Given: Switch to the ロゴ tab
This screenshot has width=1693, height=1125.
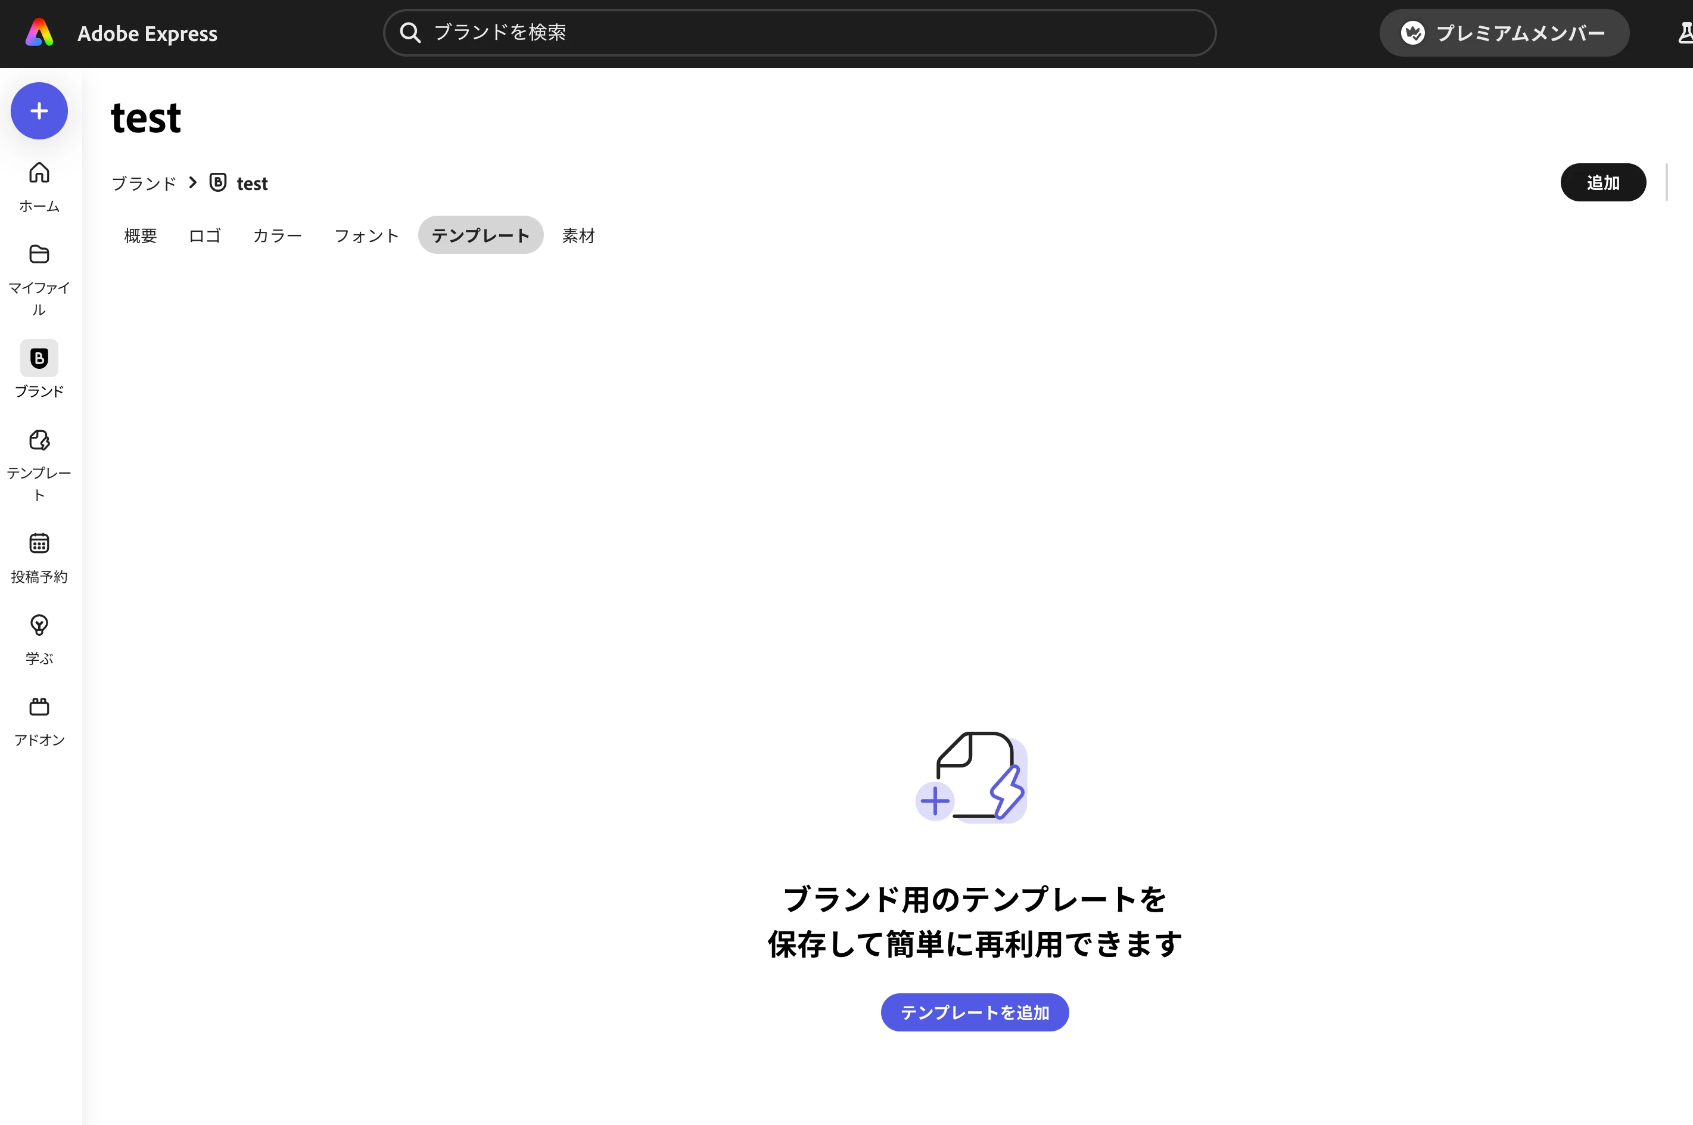Looking at the screenshot, I should (x=204, y=235).
